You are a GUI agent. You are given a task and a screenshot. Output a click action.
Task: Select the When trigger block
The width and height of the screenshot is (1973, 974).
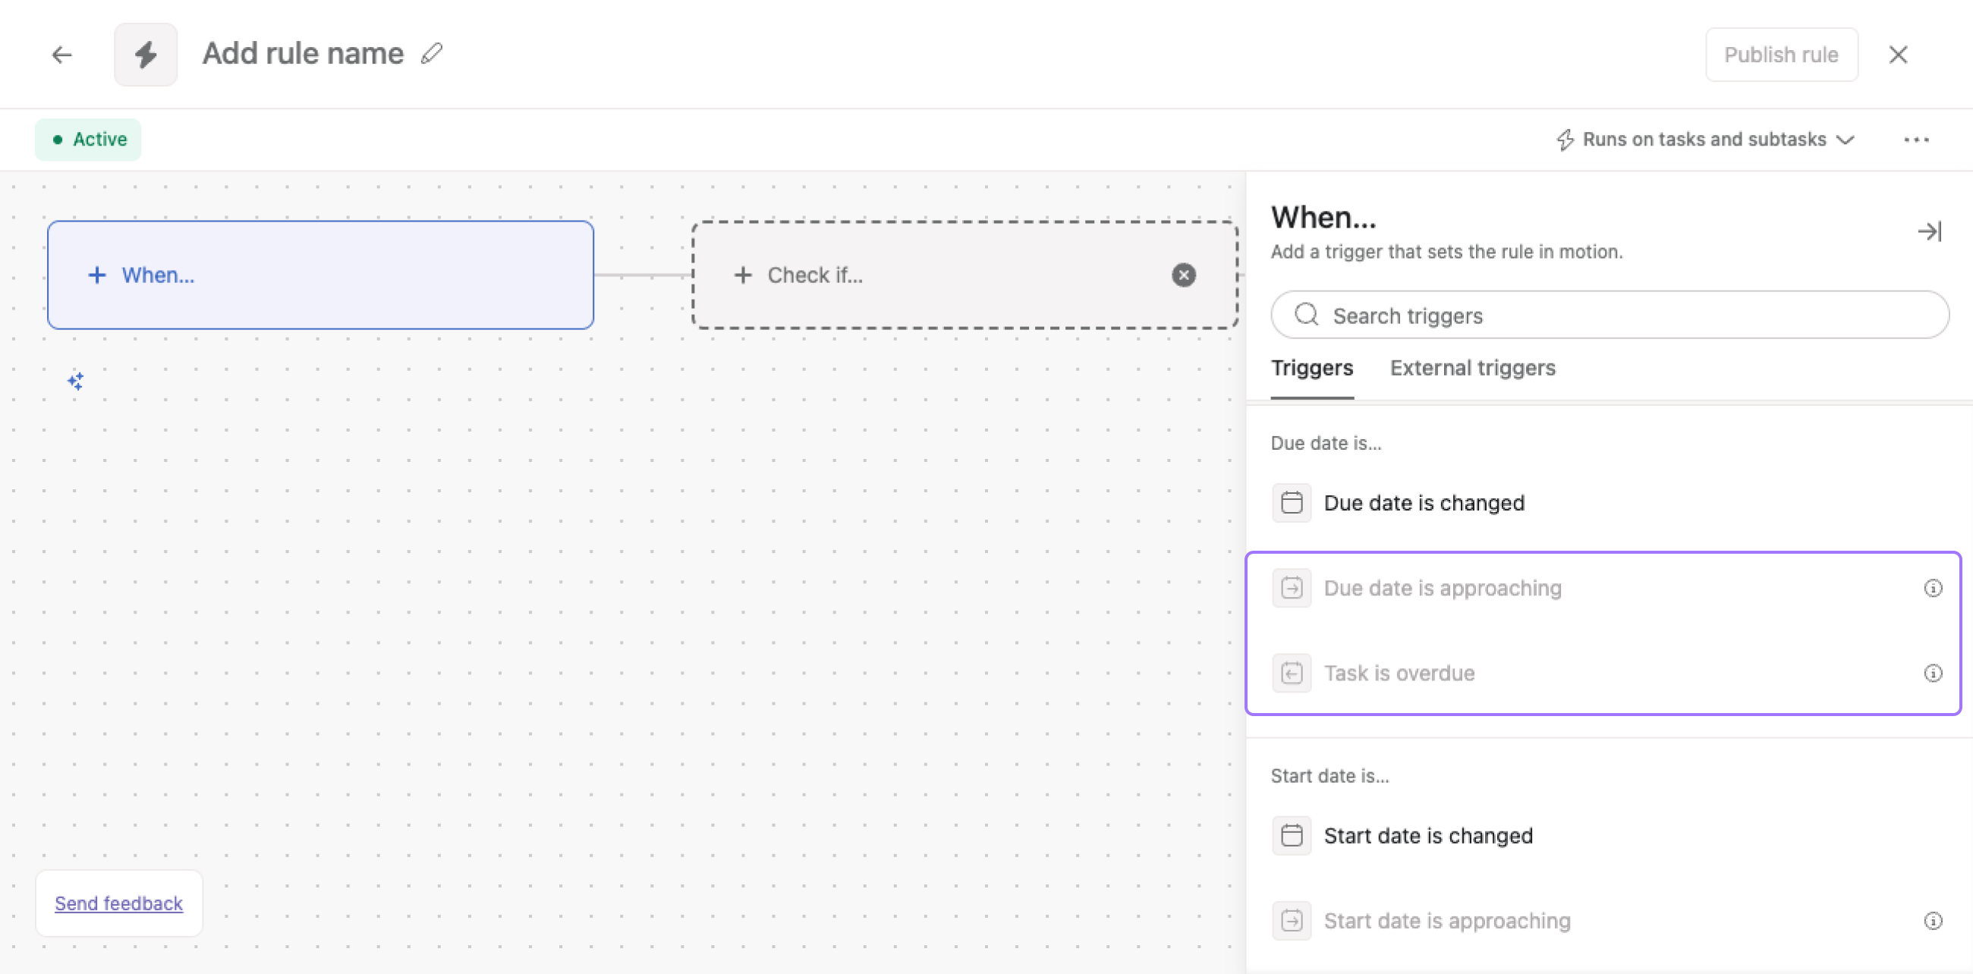320,275
